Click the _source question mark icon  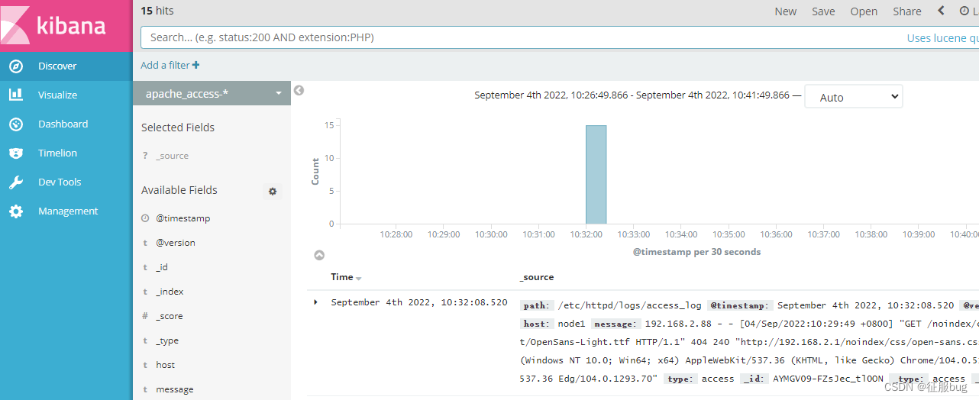coord(145,156)
